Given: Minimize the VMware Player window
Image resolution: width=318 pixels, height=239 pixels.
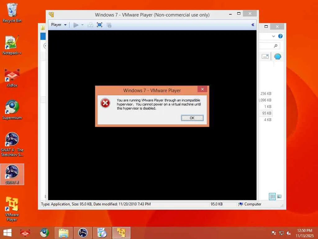Looking at the screenshot, I should click(x=230, y=14).
